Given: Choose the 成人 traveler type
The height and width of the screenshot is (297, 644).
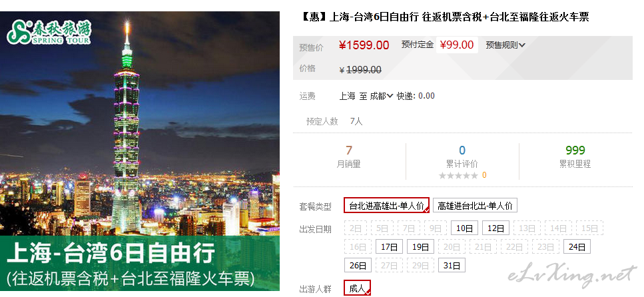Looking at the screenshot, I should [x=358, y=288].
